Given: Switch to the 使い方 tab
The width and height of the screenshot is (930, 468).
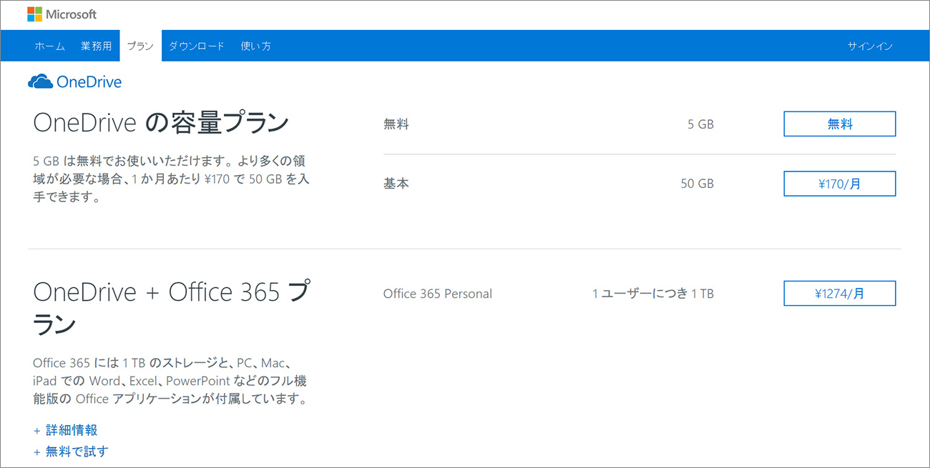Looking at the screenshot, I should pos(256,46).
